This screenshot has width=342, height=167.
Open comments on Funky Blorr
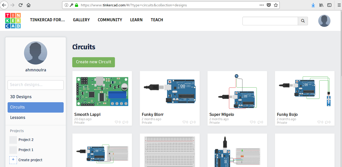pos(192,122)
